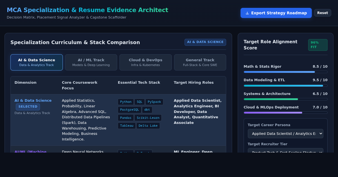338x177 pixels.
Task: Click the Data Modeling & ETL progress bar
Action: coord(286,86)
